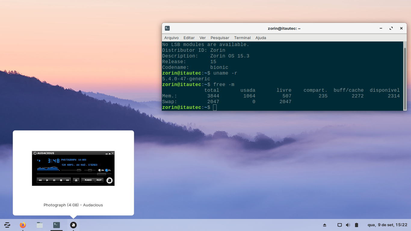
Task: Click the terminal icon in the title bar
Action: [x=167, y=28]
